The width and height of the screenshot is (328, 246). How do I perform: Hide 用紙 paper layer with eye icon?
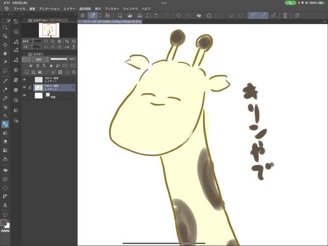(x=24, y=96)
